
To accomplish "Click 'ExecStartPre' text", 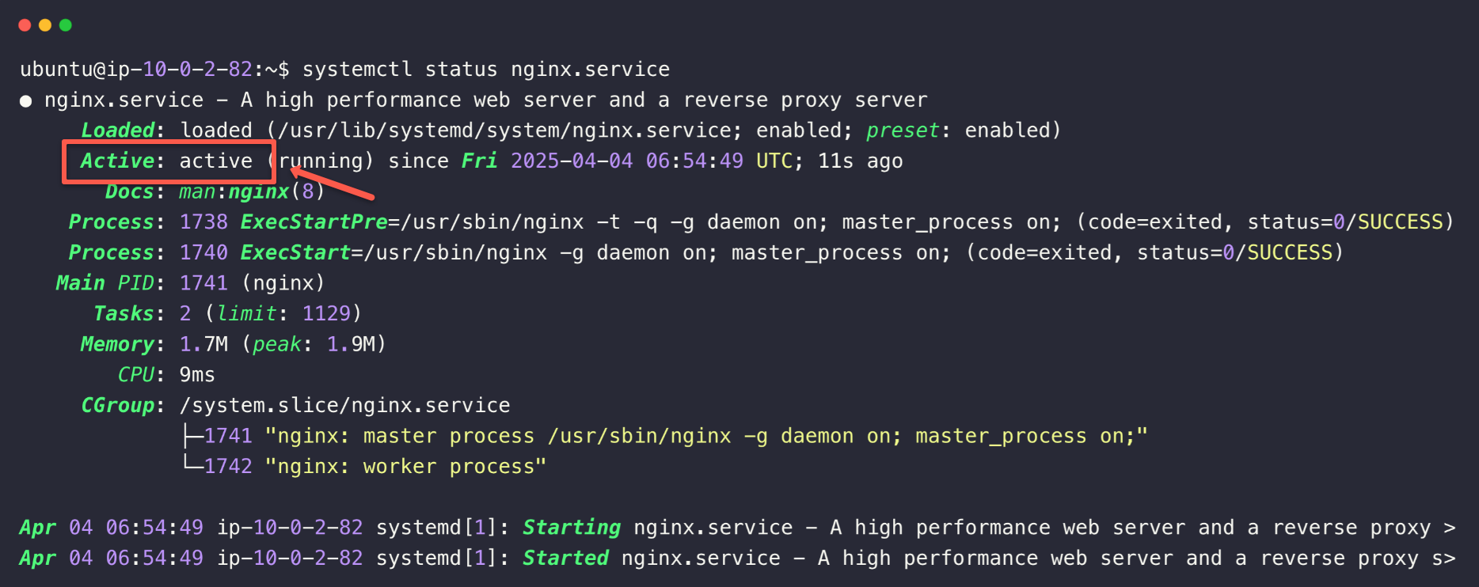I will click(x=314, y=222).
